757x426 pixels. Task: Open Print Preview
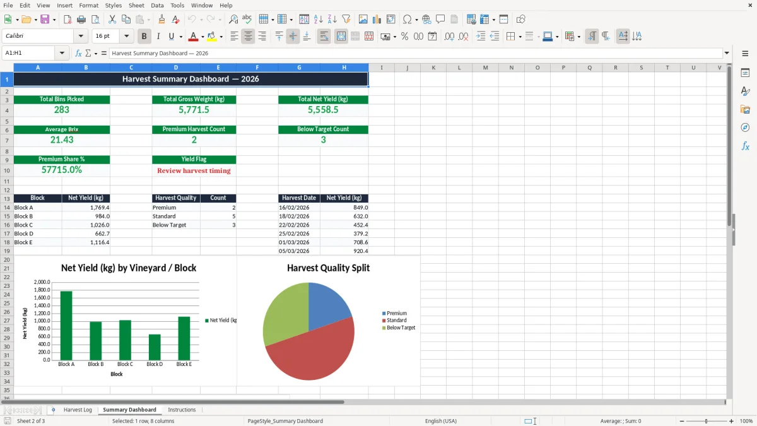coord(95,20)
